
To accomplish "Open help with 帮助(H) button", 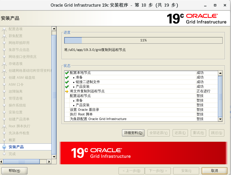I will (x=14, y=171).
